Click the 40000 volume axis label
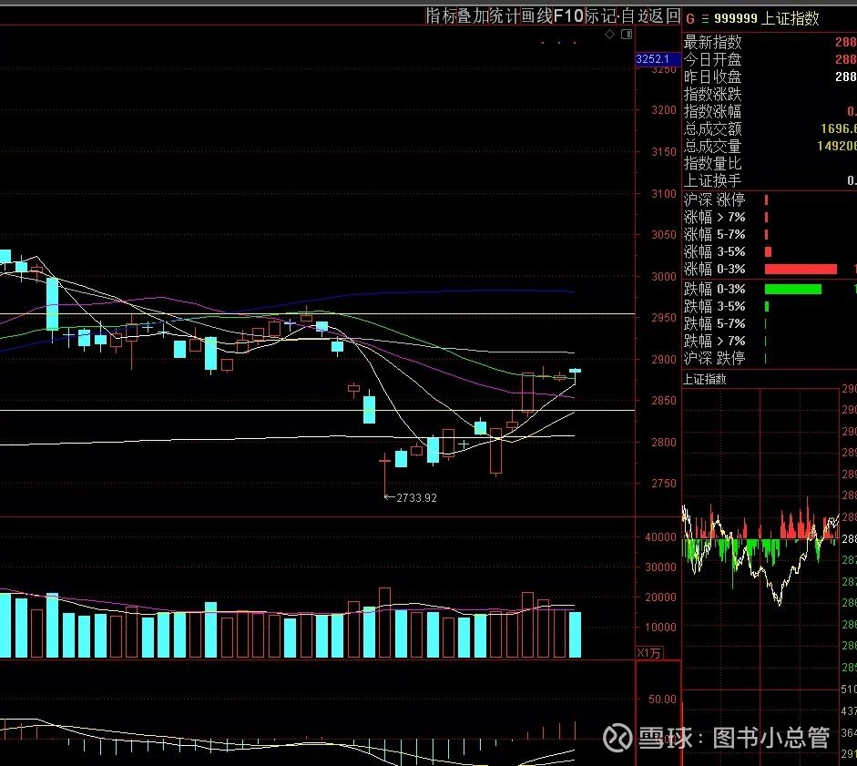Screen dimensions: 857x766 tap(661, 536)
